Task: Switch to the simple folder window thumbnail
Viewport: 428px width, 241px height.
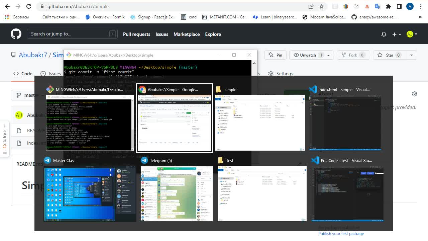Action: pos(260,118)
